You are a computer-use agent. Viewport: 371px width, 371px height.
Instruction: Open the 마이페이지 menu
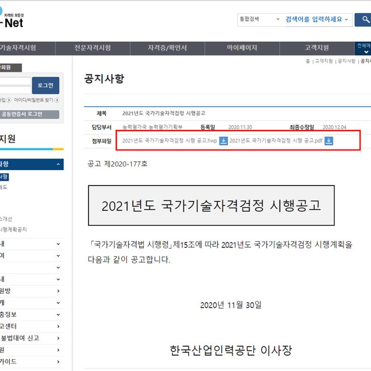click(242, 48)
